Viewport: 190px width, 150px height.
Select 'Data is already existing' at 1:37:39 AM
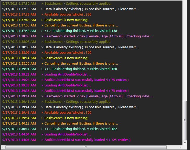coord(71,9)
